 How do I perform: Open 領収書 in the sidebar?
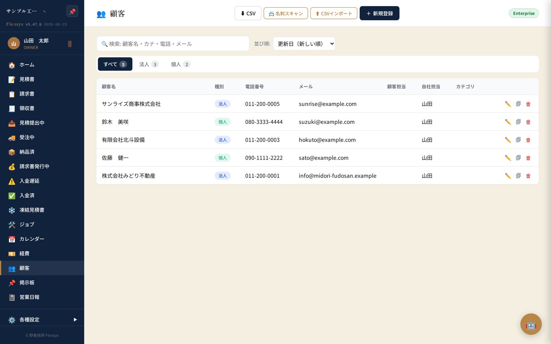(42, 108)
